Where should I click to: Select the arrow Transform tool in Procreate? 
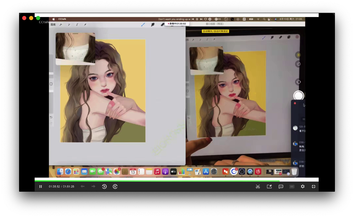85,25
